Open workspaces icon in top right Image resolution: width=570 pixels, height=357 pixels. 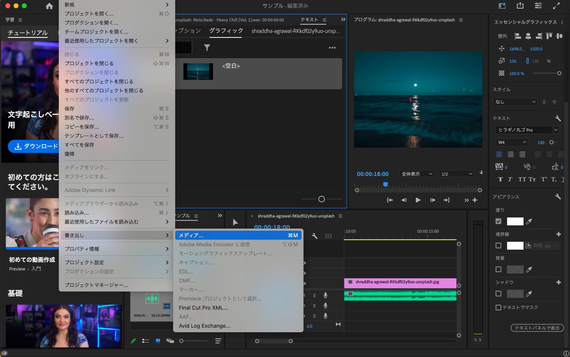click(502, 6)
